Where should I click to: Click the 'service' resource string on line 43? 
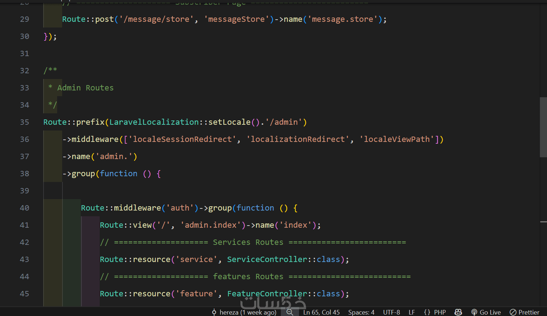coord(197,260)
